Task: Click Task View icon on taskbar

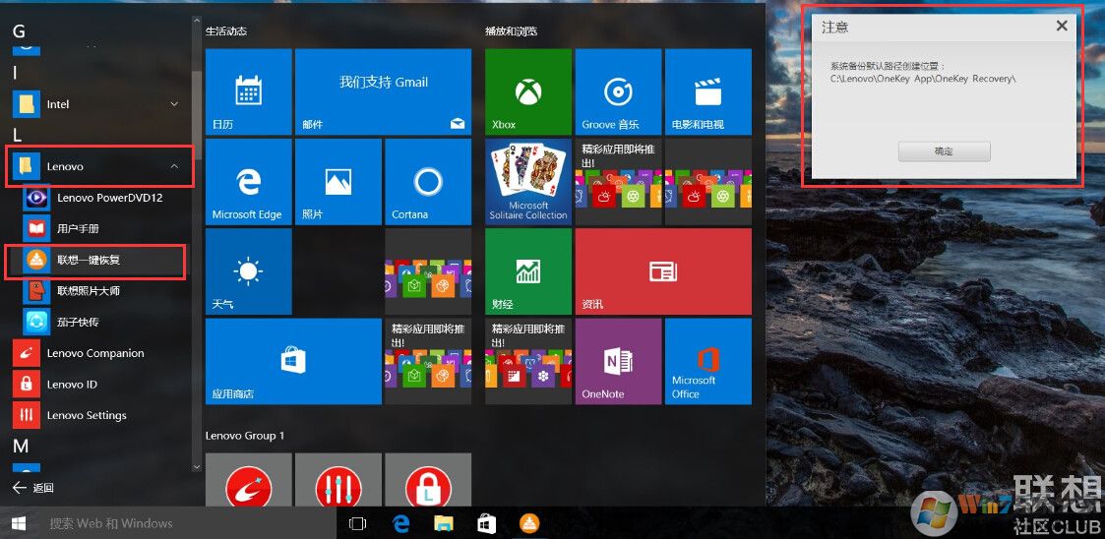Action: (x=358, y=523)
